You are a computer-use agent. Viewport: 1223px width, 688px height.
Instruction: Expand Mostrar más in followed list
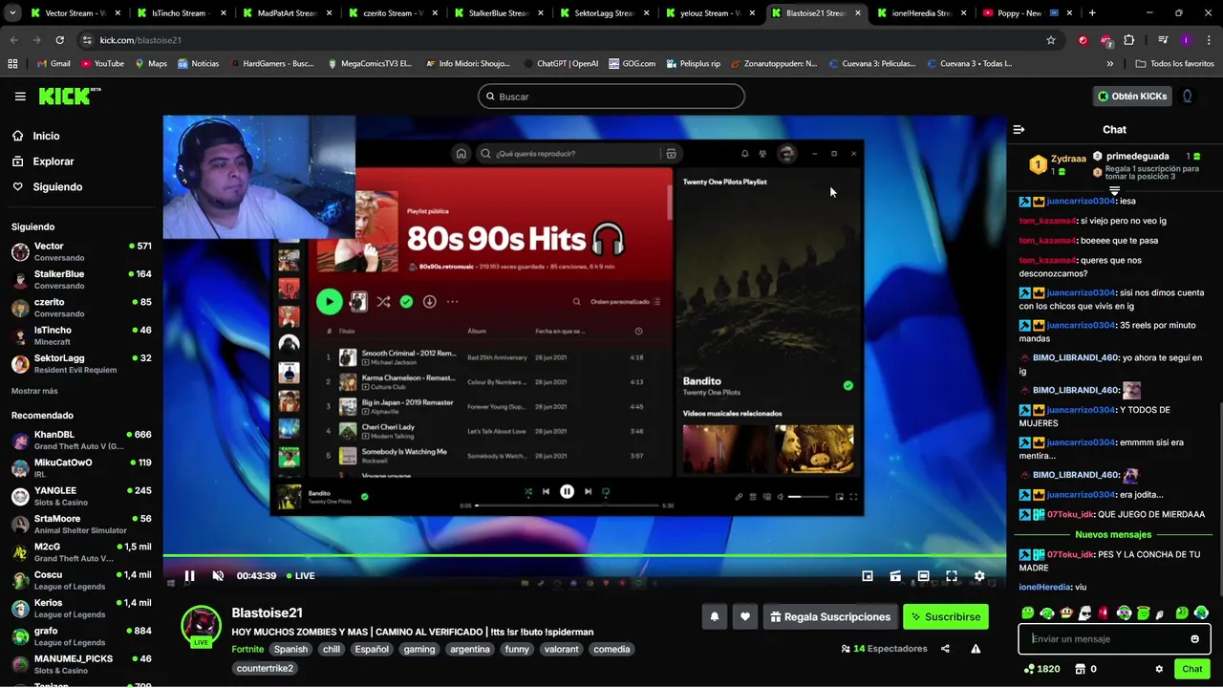pyautogui.click(x=34, y=391)
